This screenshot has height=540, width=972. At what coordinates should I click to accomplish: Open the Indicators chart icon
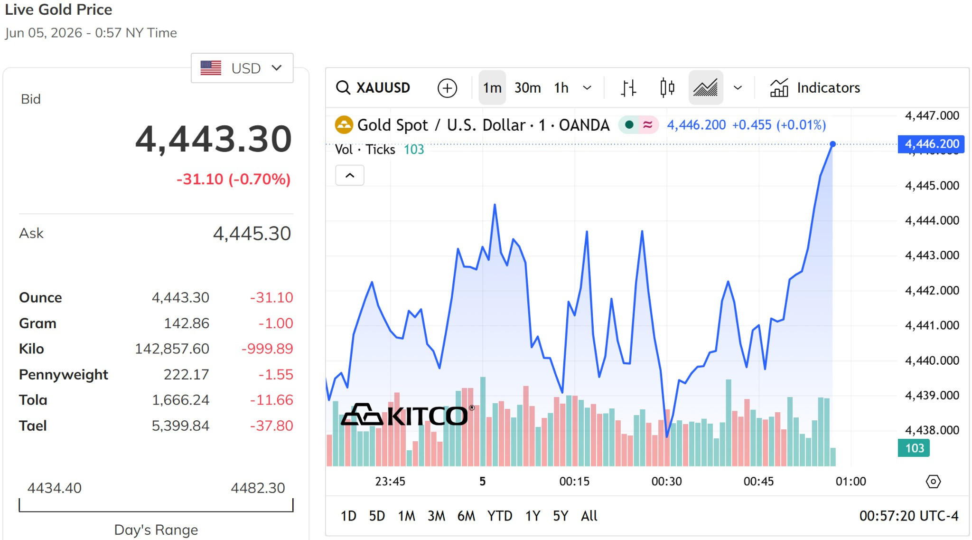point(779,88)
